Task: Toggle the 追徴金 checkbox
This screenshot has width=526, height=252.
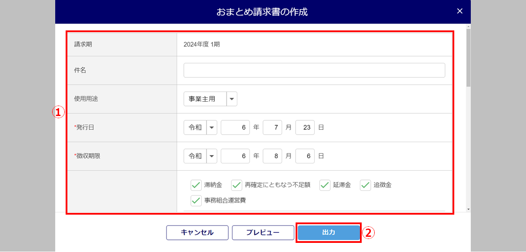Action: click(x=365, y=185)
